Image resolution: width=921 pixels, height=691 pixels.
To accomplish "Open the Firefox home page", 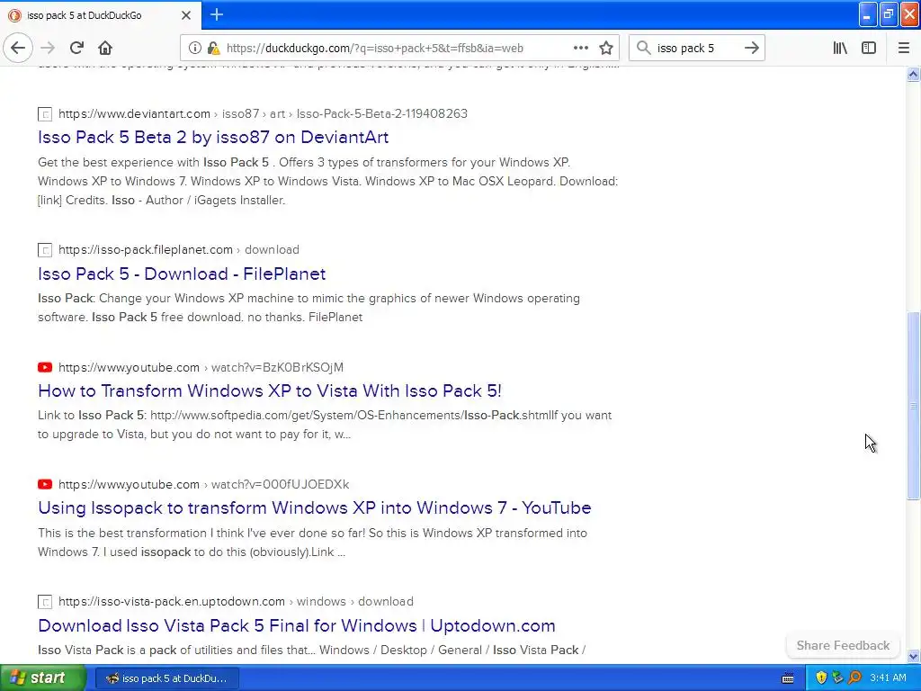I will 105,48.
